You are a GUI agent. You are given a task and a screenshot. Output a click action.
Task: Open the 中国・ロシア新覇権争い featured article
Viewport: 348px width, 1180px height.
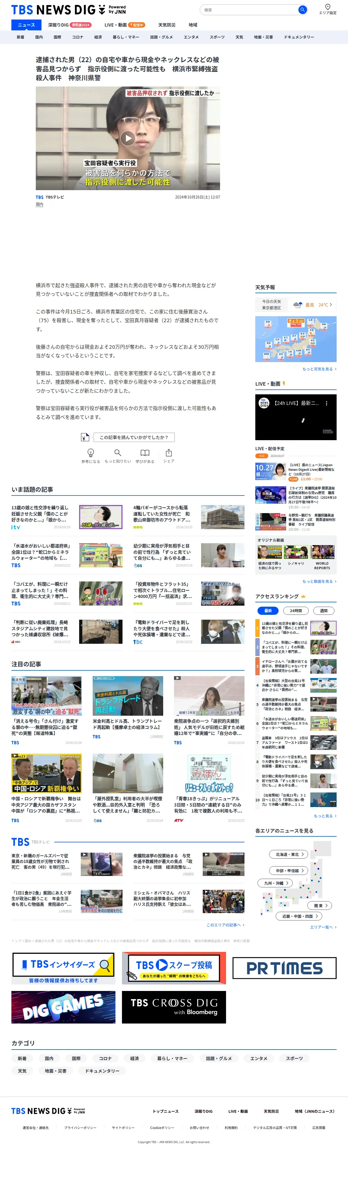click(47, 788)
